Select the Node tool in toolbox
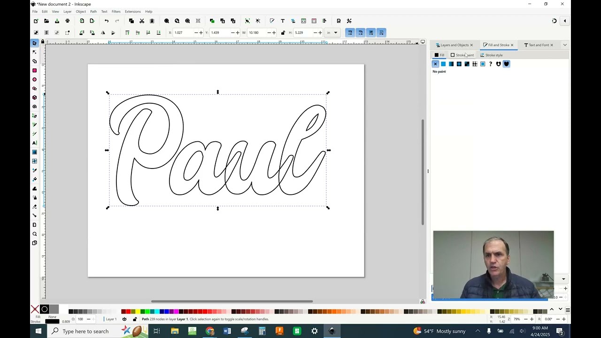This screenshot has height=338, width=601. tap(34, 52)
